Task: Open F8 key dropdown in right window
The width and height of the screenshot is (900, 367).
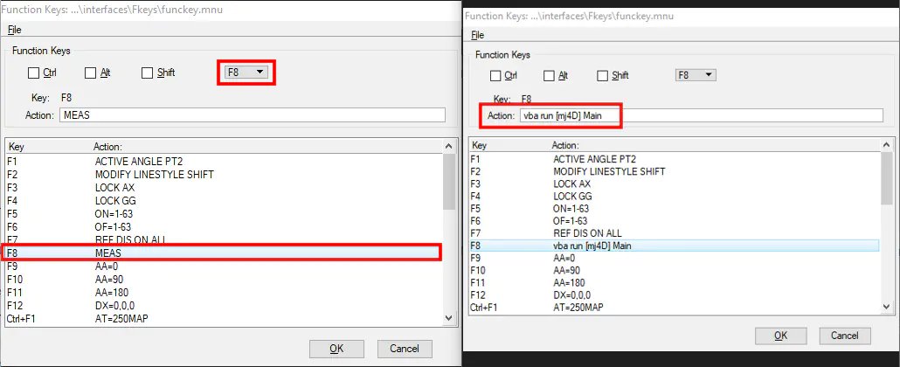Action: (x=695, y=75)
